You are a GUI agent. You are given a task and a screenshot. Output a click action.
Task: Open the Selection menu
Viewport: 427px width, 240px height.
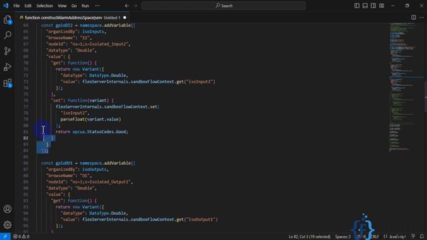pyautogui.click(x=45, y=6)
